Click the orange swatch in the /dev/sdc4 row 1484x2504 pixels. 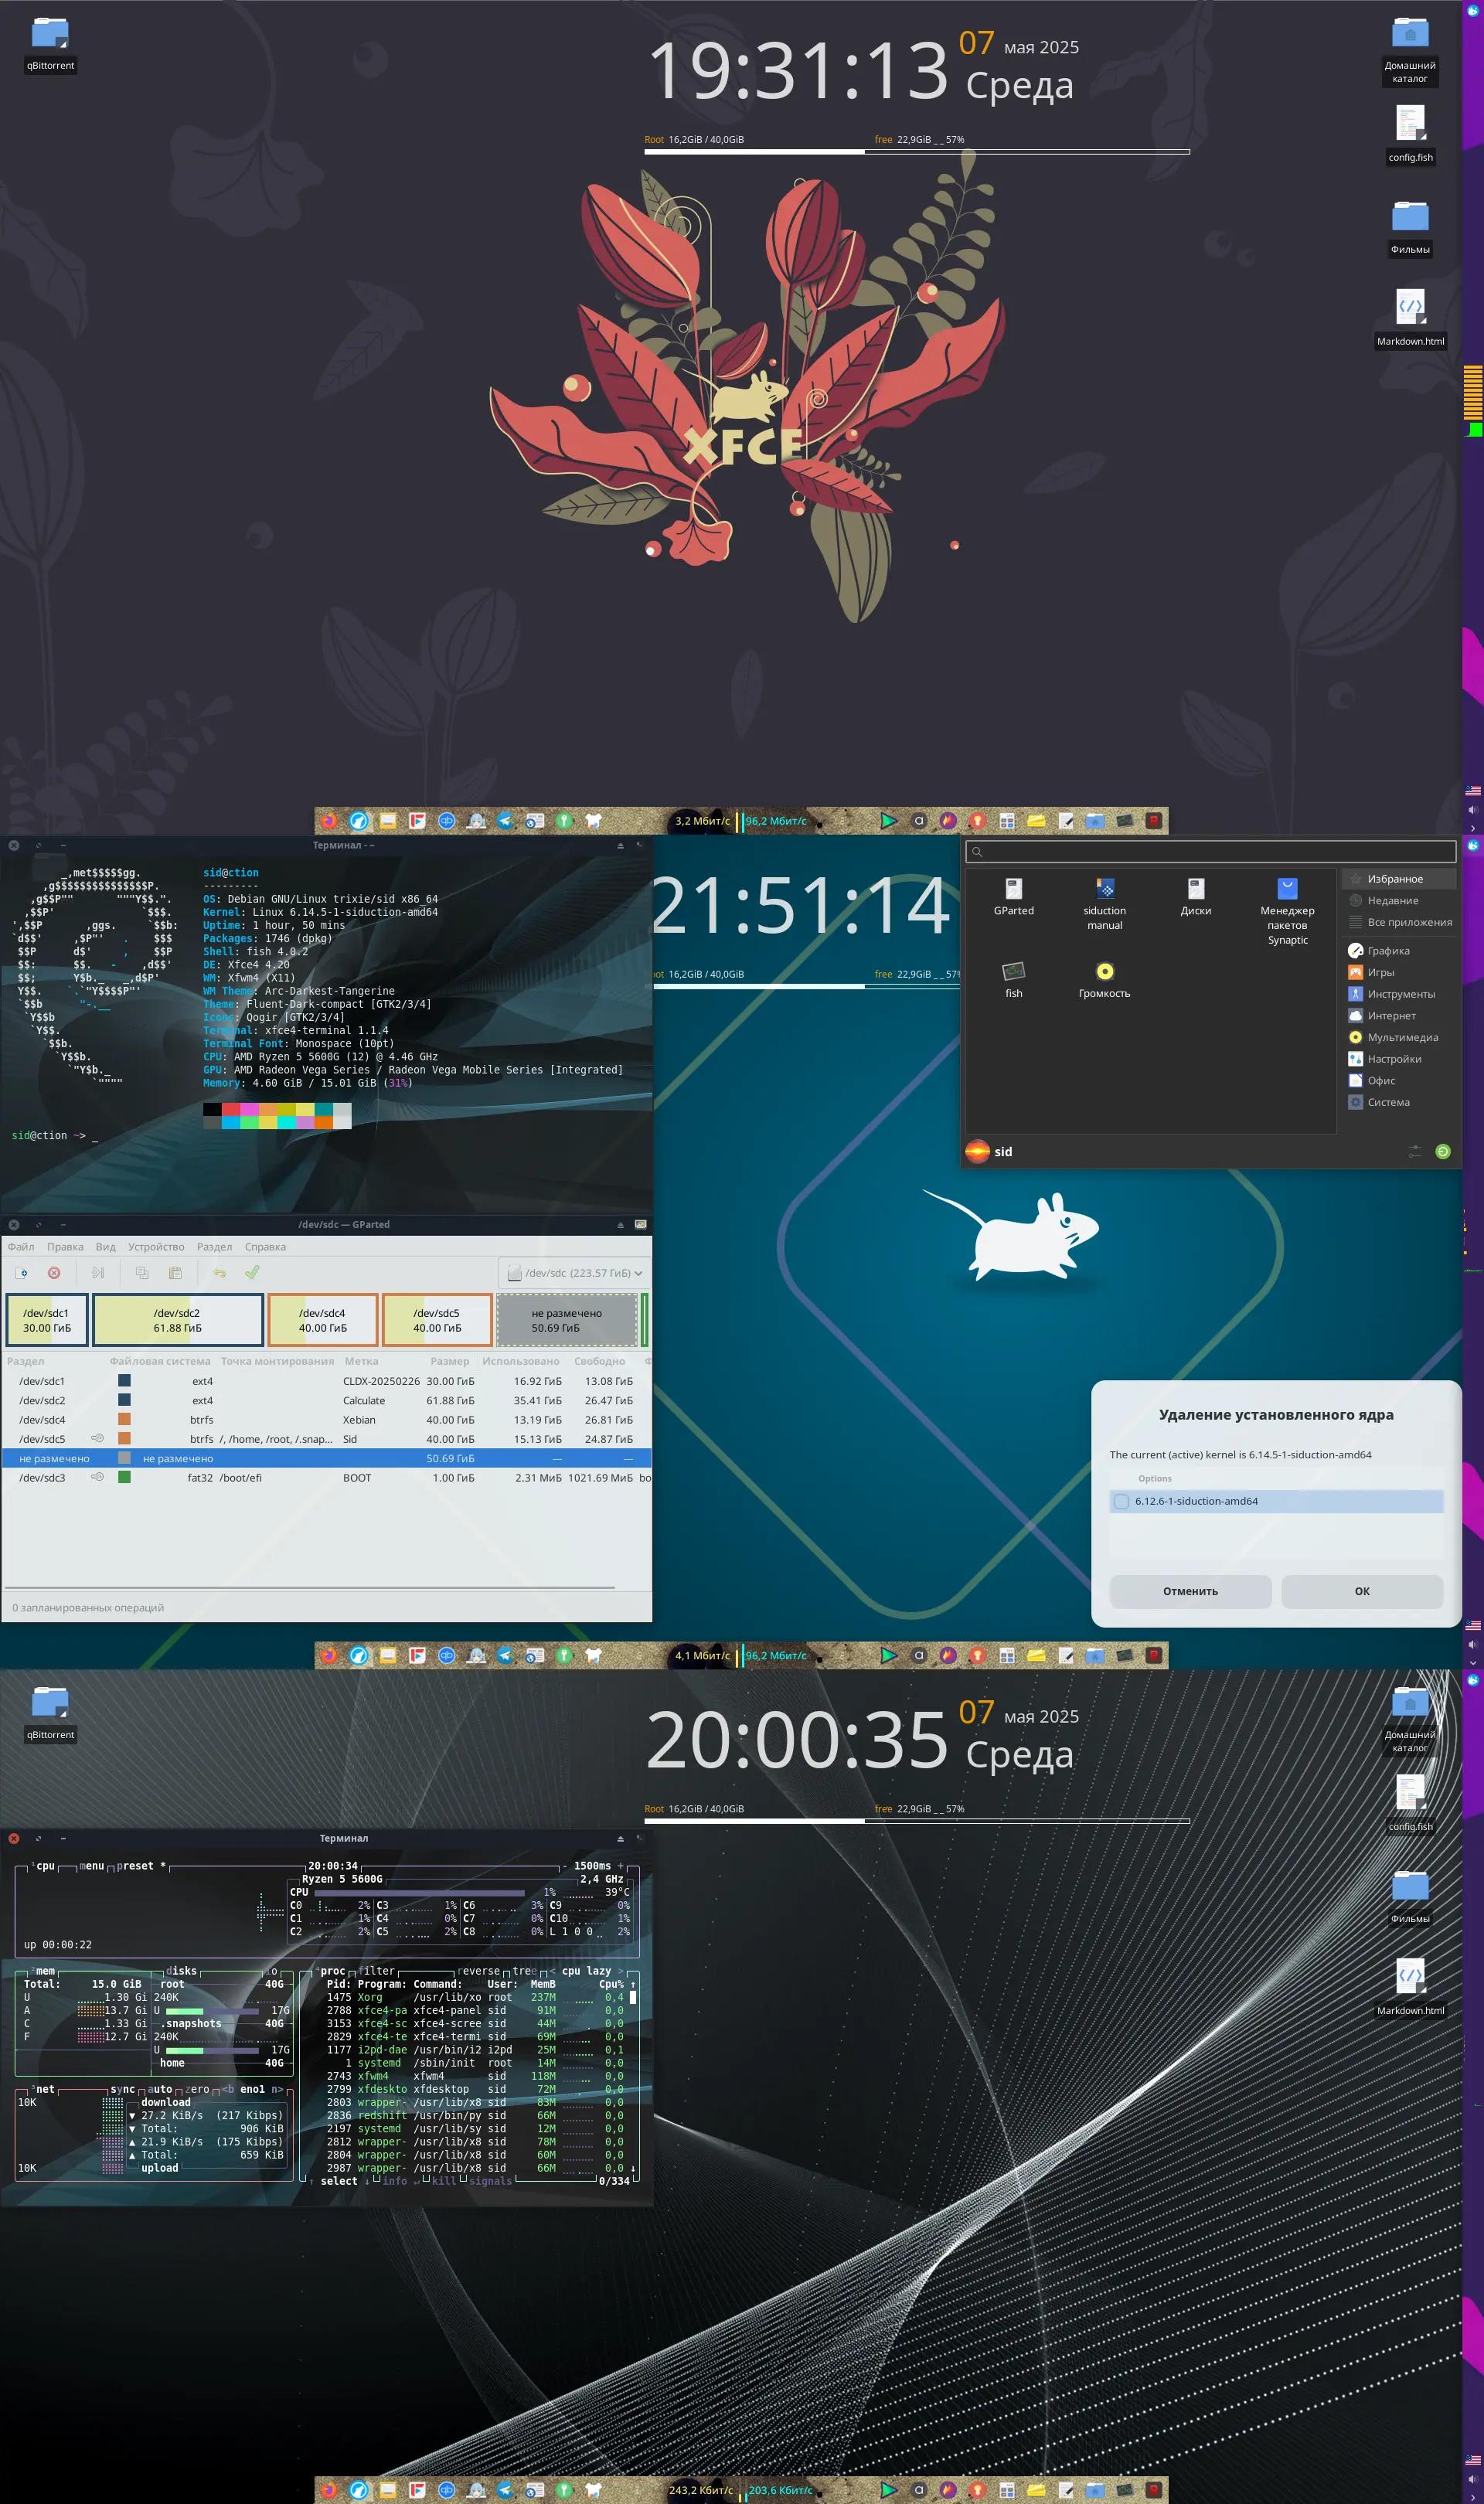[124, 1418]
